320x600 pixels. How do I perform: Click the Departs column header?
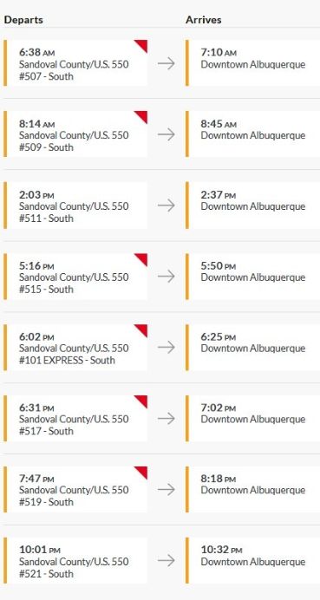[23, 20]
